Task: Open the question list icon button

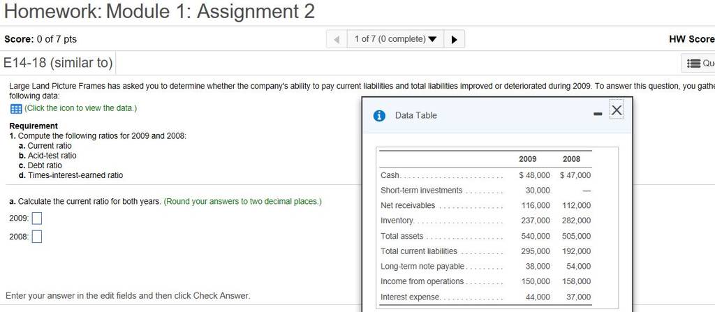Action: pos(698,64)
